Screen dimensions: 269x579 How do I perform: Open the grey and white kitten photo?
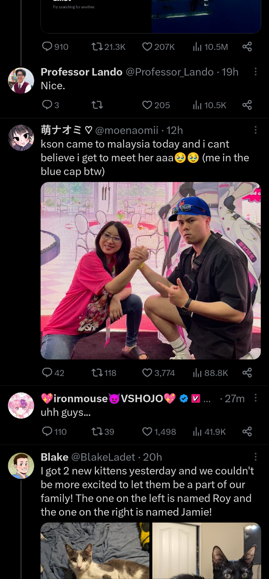pos(95,551)
